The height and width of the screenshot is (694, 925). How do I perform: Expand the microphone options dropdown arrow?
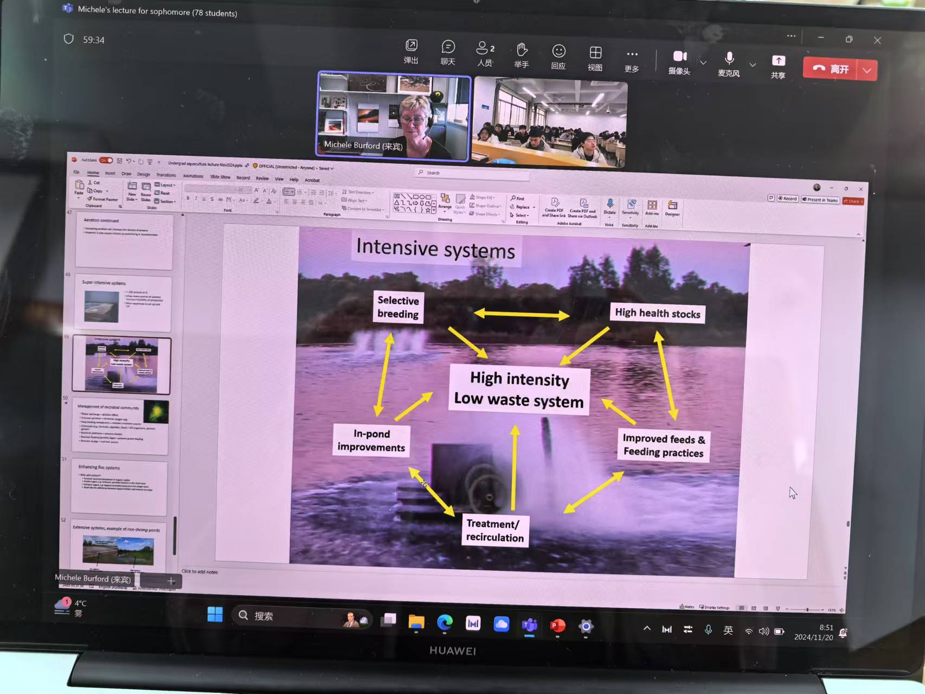[753, 65]
